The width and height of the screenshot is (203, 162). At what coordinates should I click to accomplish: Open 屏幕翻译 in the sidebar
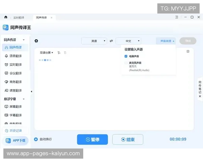point(15,107)
